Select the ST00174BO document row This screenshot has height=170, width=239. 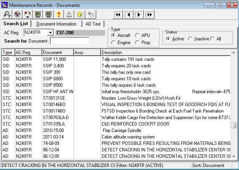(116, 111)
